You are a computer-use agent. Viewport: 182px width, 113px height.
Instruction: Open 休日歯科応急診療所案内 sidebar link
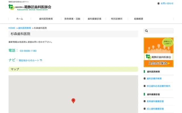[x=158, y=86]
